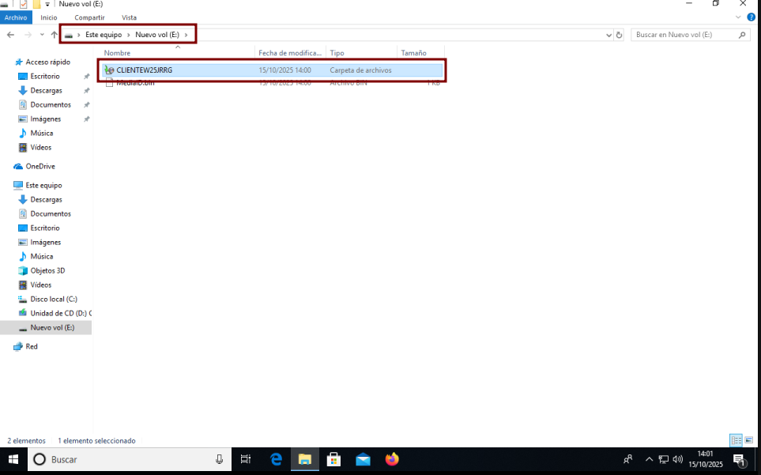Launch Microsoft Edge from the taskbar

pyautogui.click(x=276, y=459)
